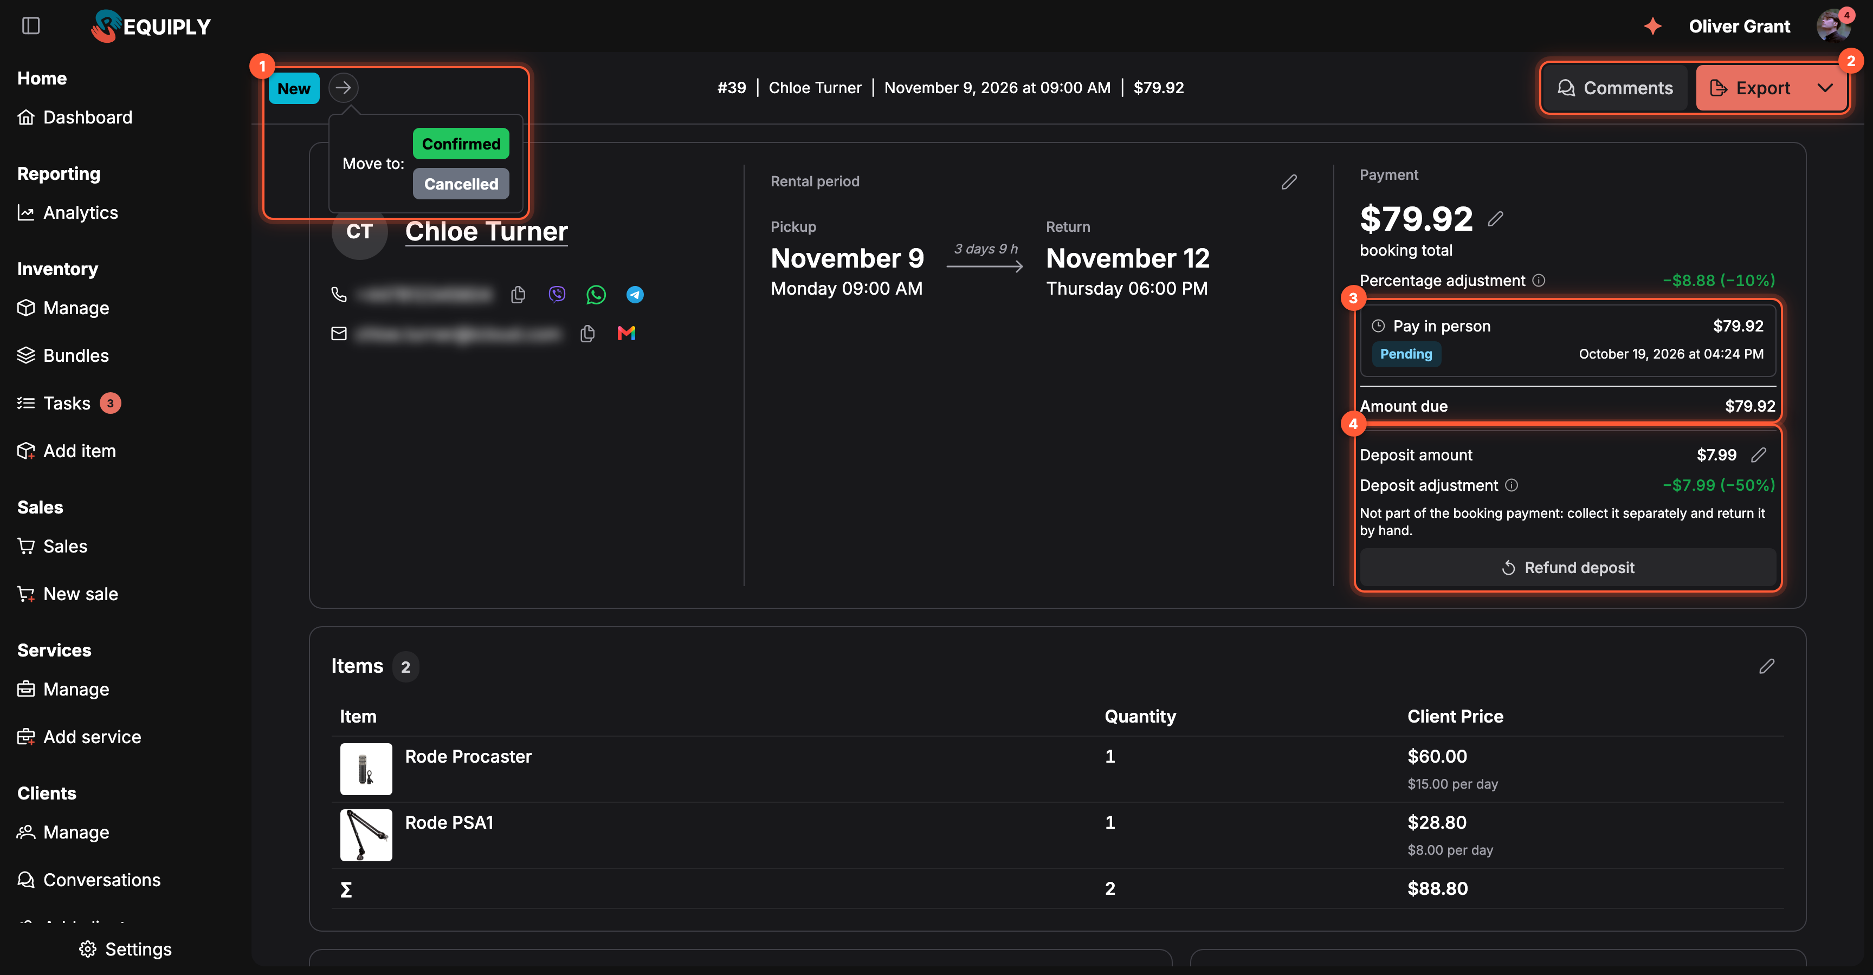Viewport: 1873px width, 975px height.
Task: Open Settings at the sidebar bottom
Action: [x=126, y=949]
